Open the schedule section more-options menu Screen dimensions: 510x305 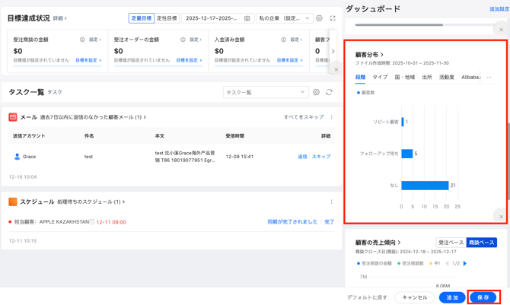(x=331, y=202)
